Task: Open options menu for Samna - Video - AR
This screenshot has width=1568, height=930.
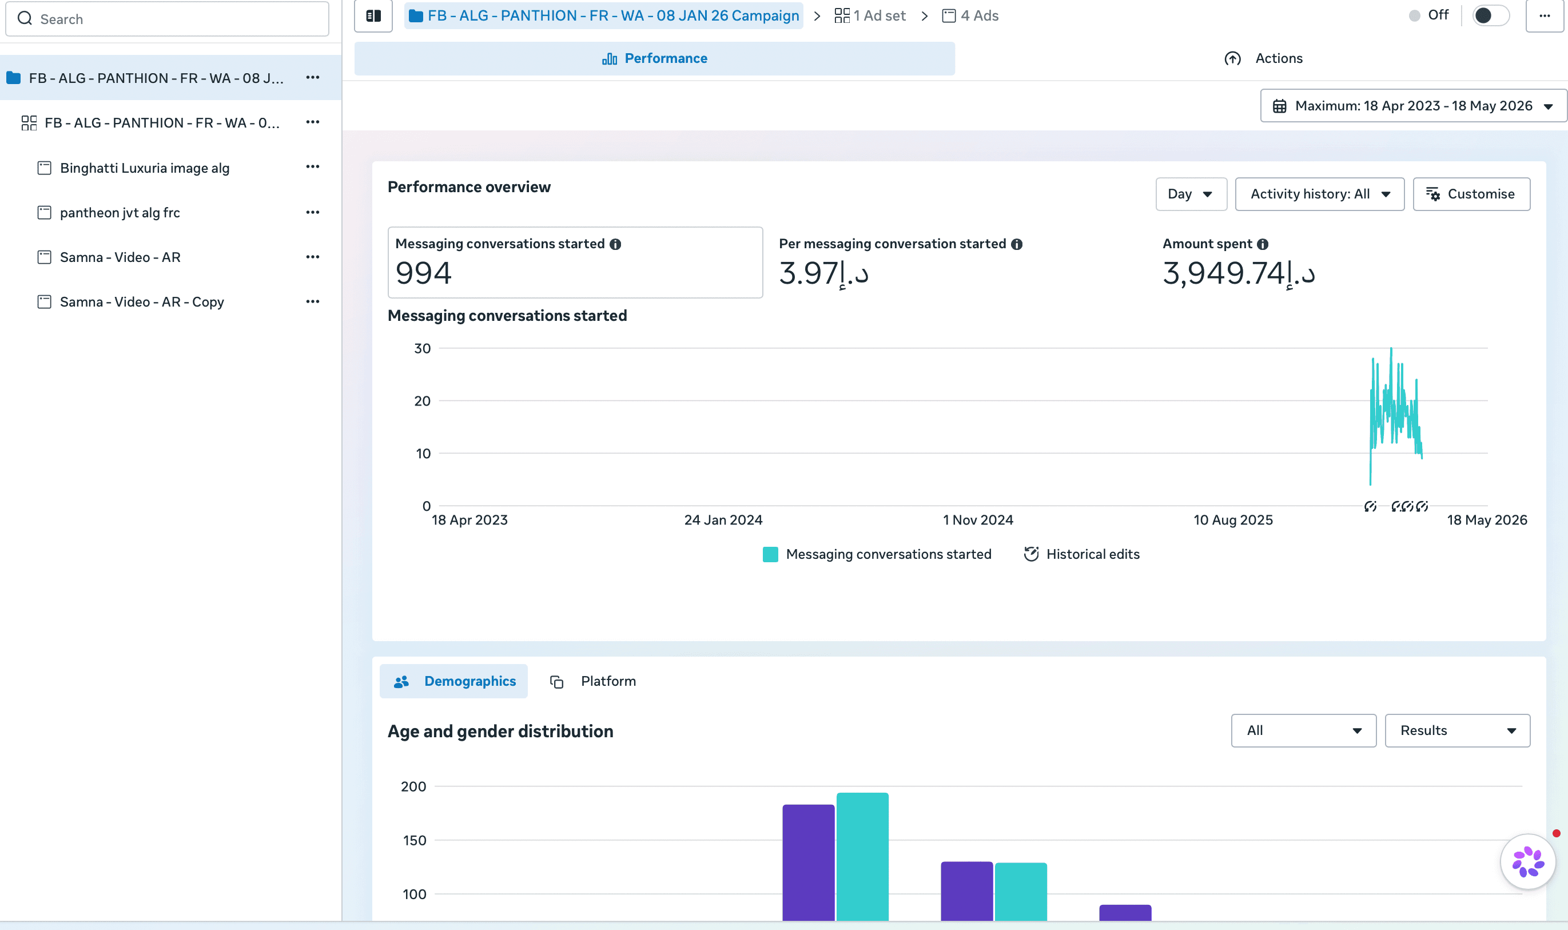Action: pyautogui.click(x=313, y=257)
